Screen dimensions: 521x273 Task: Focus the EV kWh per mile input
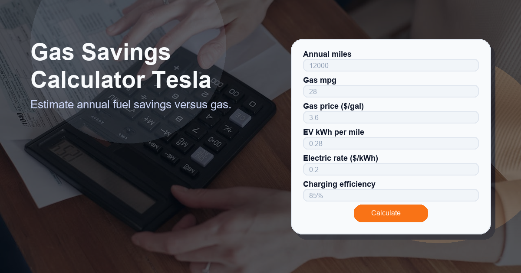click(391, 143)
